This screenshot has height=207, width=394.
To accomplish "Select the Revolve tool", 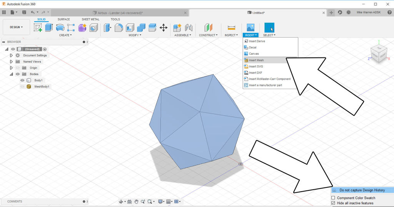I will [60, 27].
